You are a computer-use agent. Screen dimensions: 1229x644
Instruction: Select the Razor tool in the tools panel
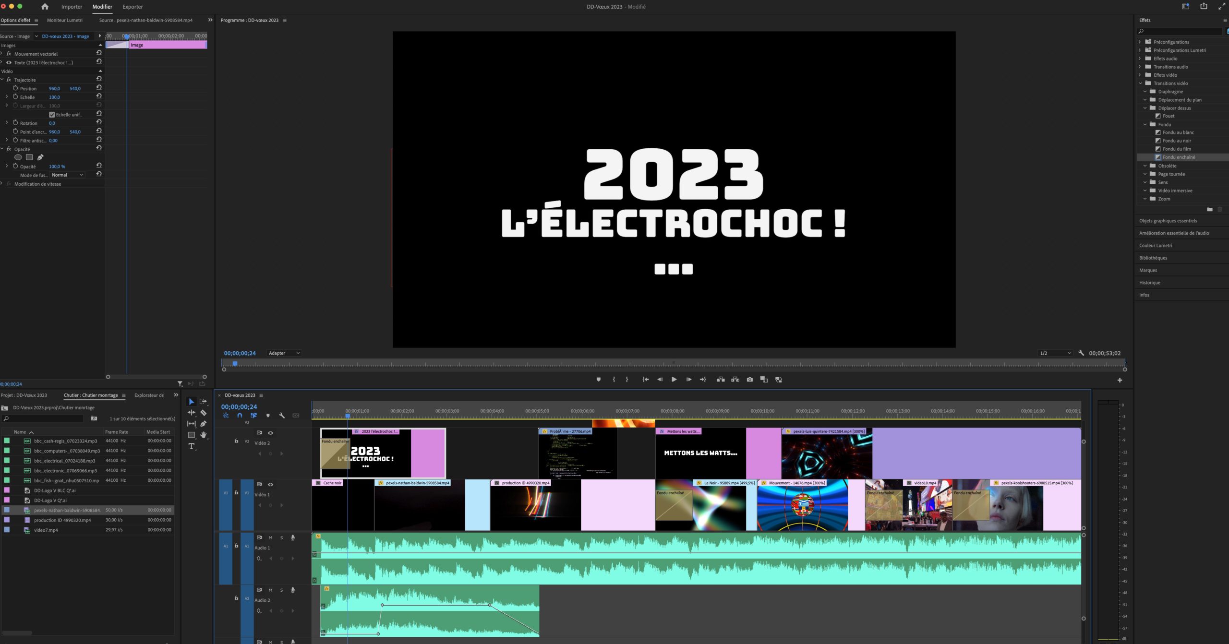pyautogui.click(x=203, y=413)
